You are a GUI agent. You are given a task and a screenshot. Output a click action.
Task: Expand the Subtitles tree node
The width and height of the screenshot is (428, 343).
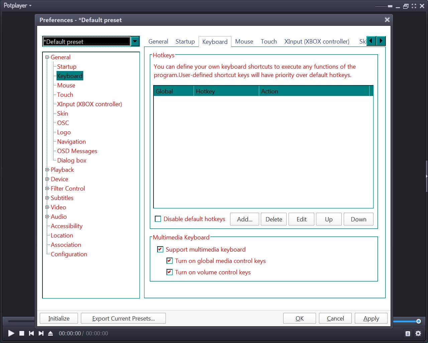click(x=47, y=198)
